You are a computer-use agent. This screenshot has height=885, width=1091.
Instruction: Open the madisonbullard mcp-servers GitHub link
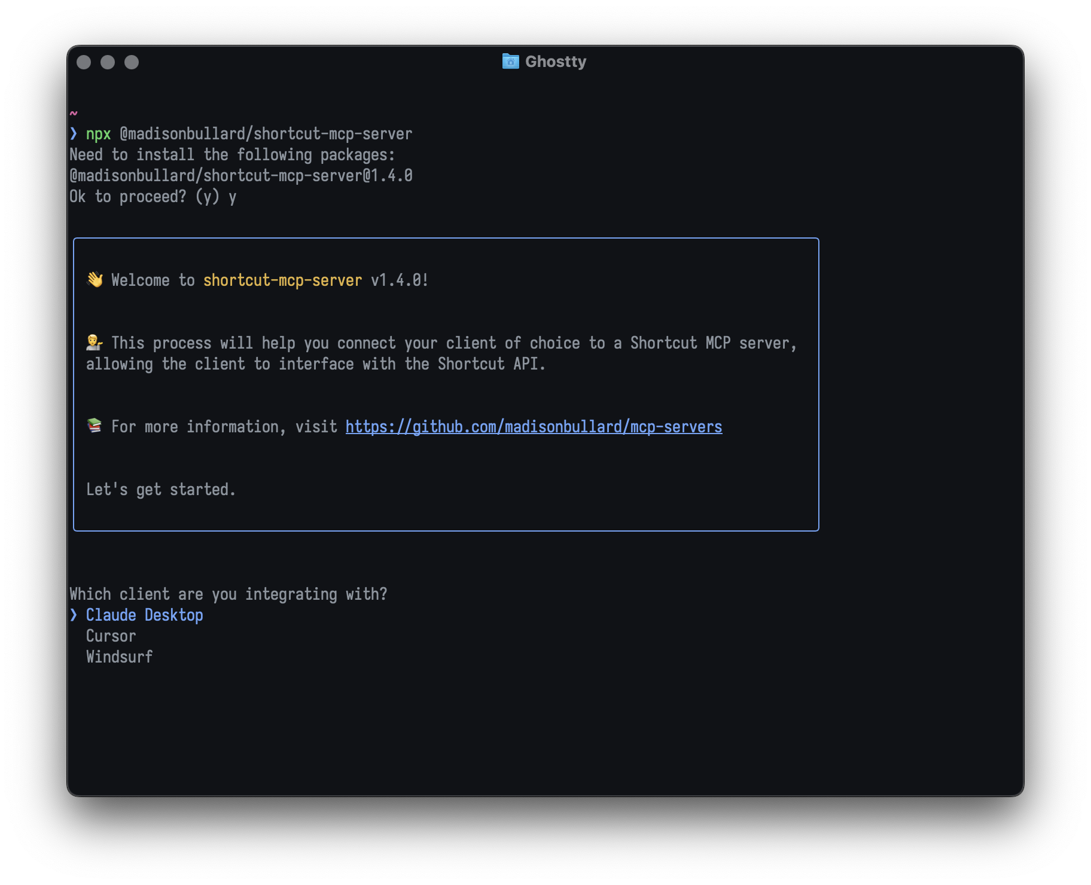[533, 426]
